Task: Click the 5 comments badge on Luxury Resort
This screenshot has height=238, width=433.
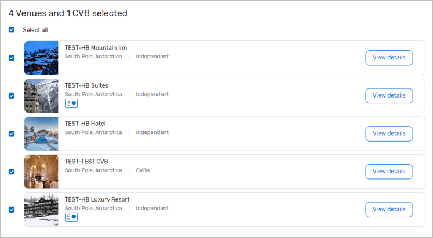Action: click(x=71, y=217)
